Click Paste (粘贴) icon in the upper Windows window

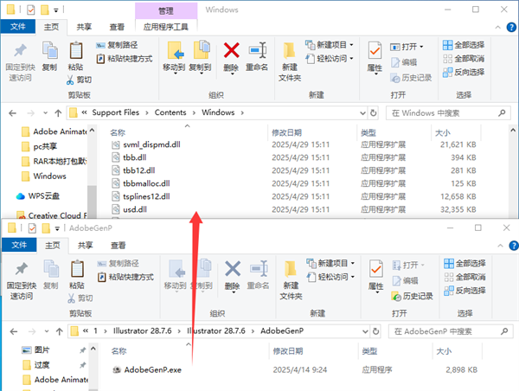coord(75,54)
